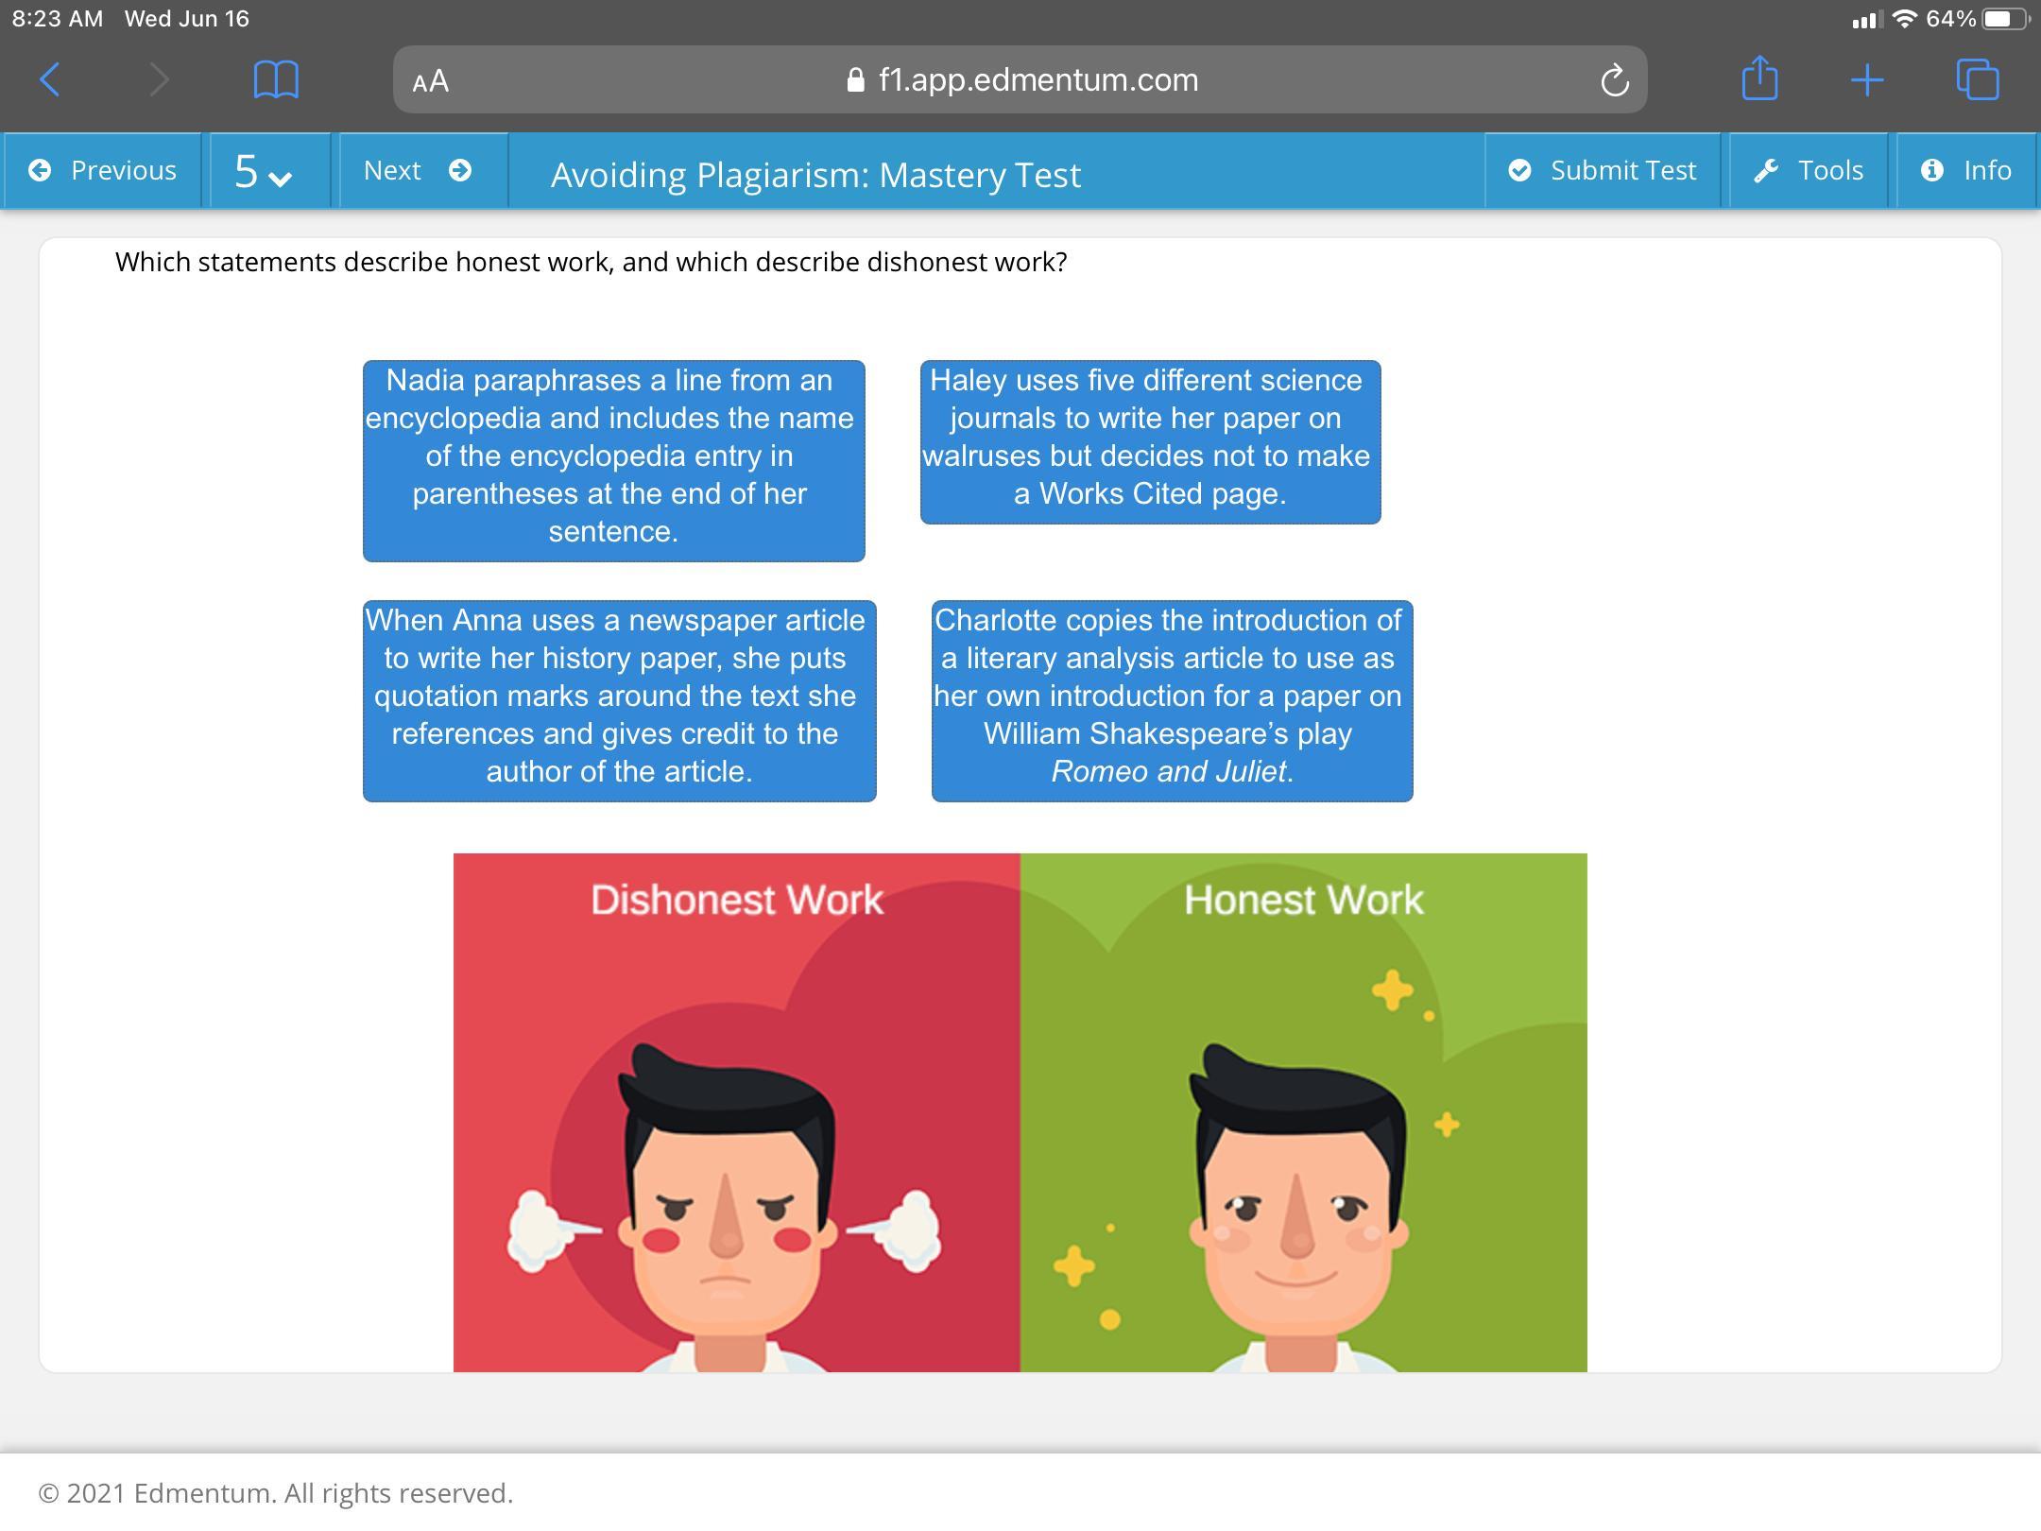The image size is (2041, 1531).
Task: Click the forward navigation arrow
Action: click(159, 79)
